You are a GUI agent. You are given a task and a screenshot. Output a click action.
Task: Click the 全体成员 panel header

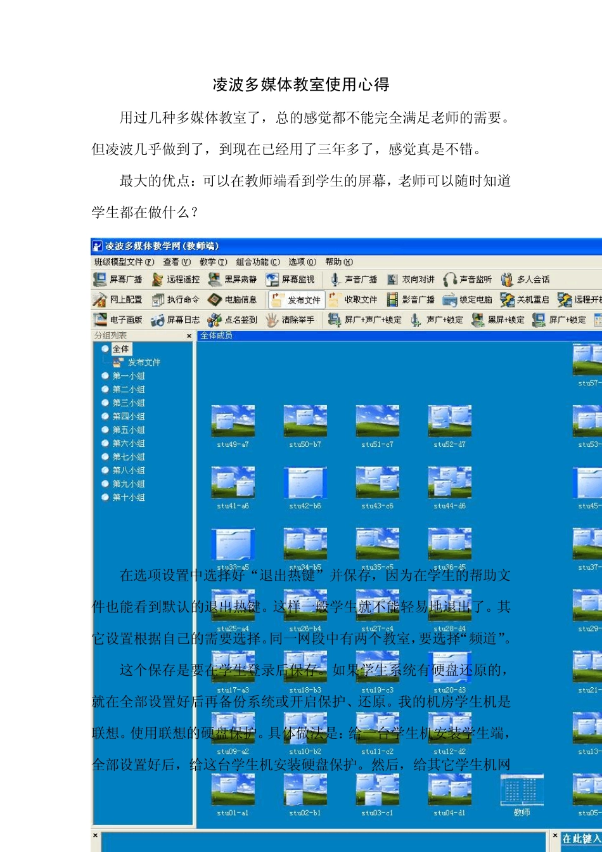click(x=399, y=335)
